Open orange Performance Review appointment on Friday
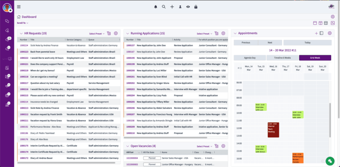 (297, 158)
